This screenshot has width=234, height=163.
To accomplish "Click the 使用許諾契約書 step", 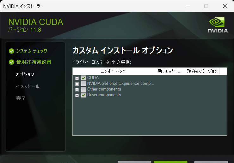I will pyautogui.click(x=34, y=62).
